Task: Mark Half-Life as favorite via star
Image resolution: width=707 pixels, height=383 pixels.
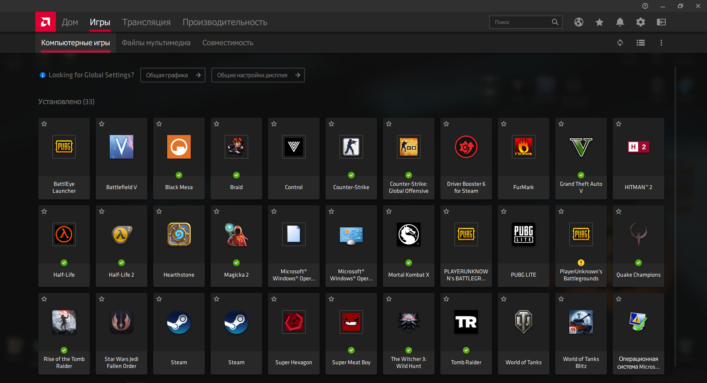Action: pos(44,212)
